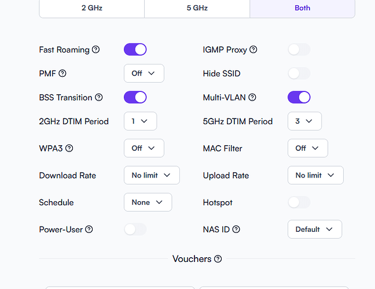
Task: Open the PMF dropdown
Action: [144, 73]
